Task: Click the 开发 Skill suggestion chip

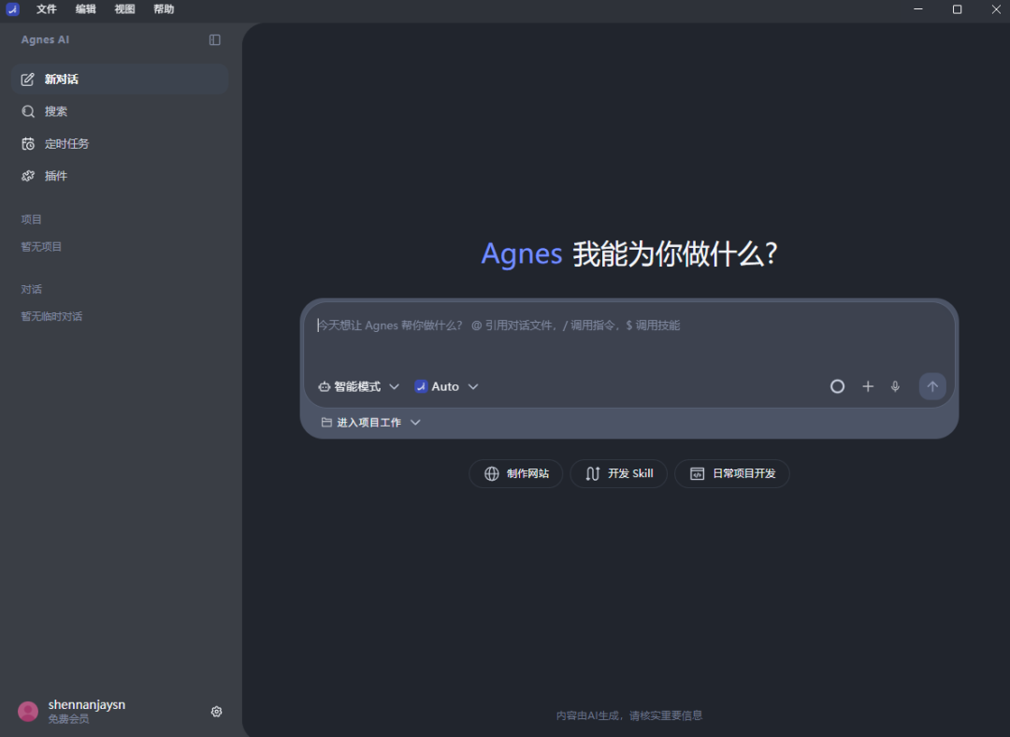Action: (619, 473)
